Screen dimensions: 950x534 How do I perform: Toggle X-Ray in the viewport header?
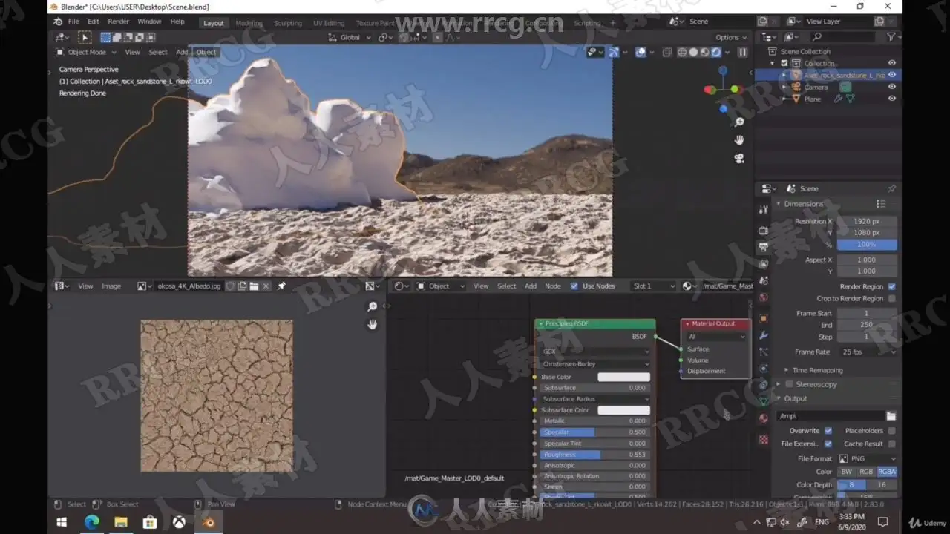pyautogui.click(x=666, y=53)
